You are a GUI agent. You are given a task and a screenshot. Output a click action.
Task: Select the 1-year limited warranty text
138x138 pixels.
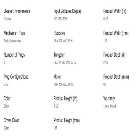tap(110, 106)
